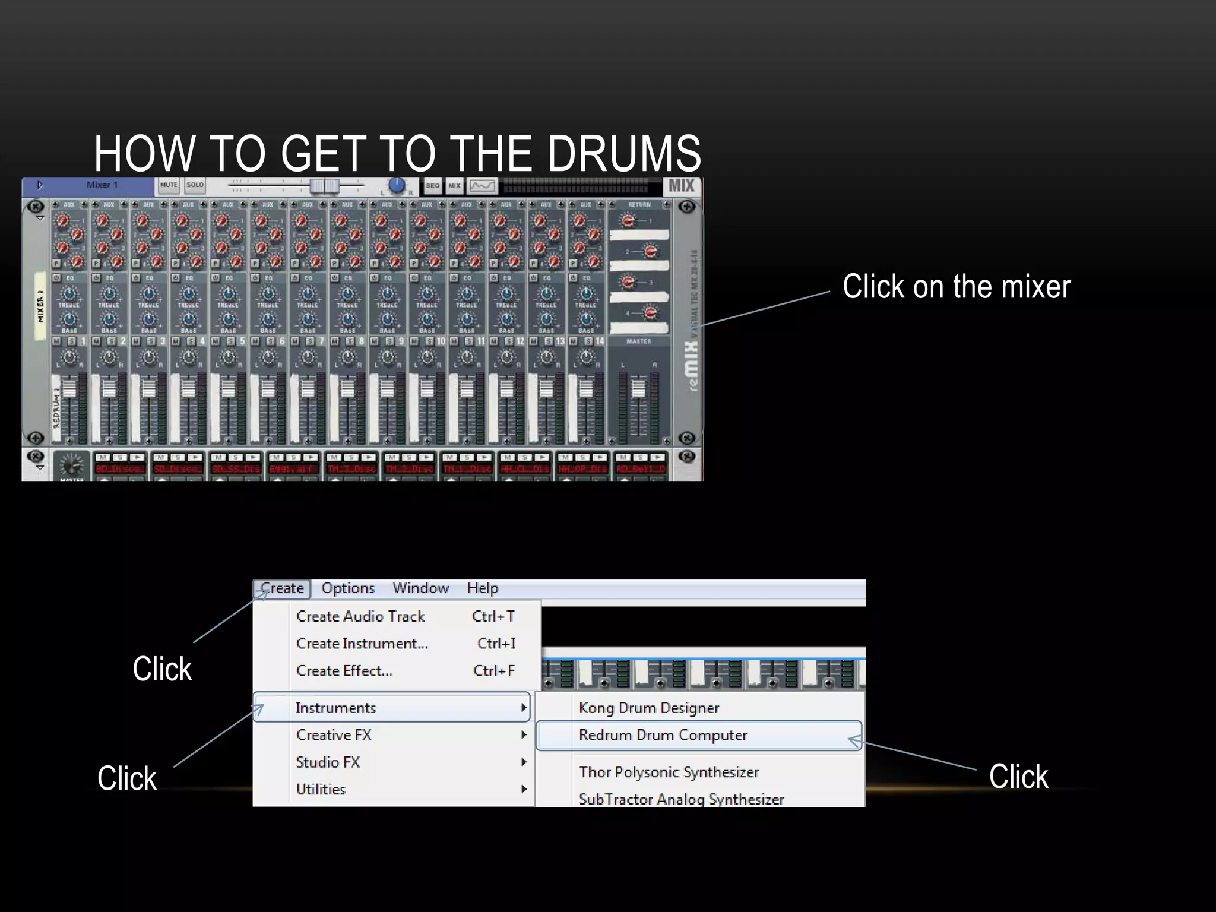Toggle pre-fader P button on channel 1
Screen dimensions: 1216x912
[56, 263]
